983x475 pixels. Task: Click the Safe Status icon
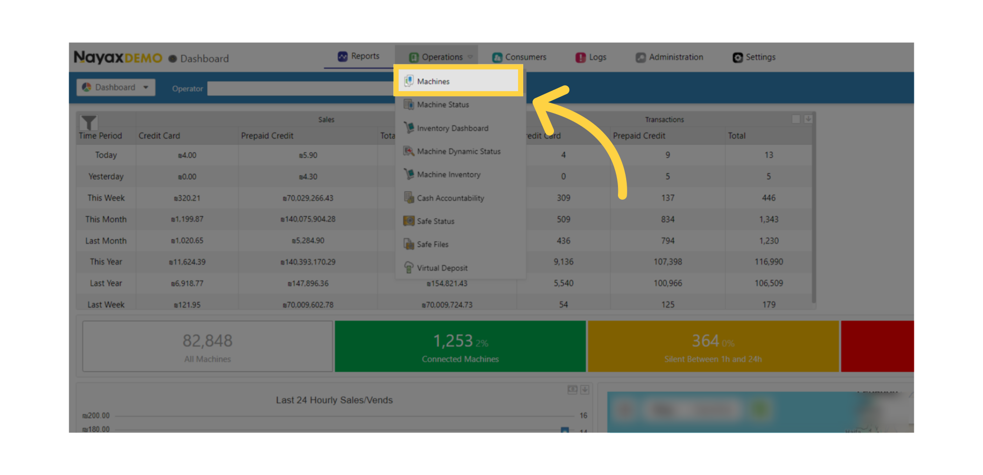(x=409, y=221)
